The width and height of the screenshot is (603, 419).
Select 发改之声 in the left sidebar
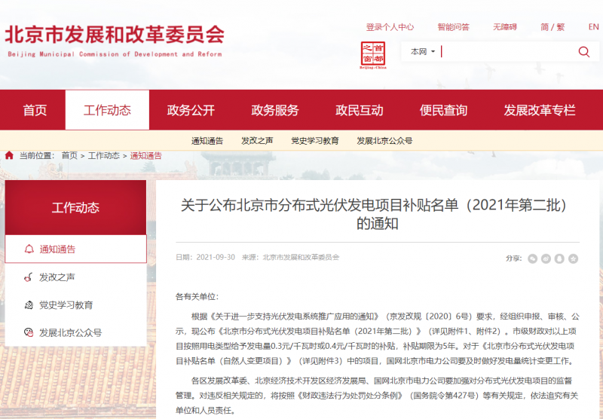[x=57, y=277]
